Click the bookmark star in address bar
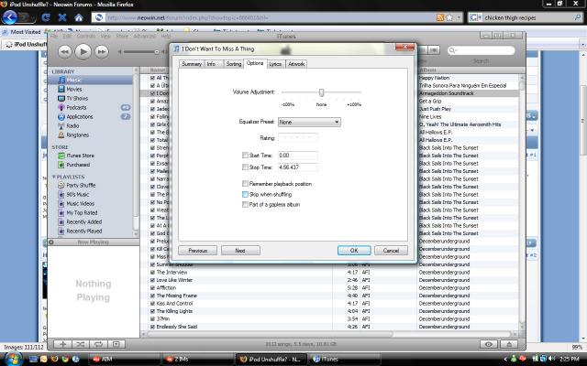The image size is (587, 366). 449,17
